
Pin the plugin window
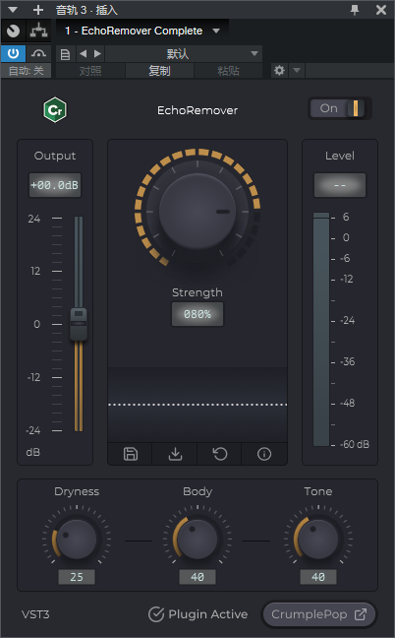355,10
